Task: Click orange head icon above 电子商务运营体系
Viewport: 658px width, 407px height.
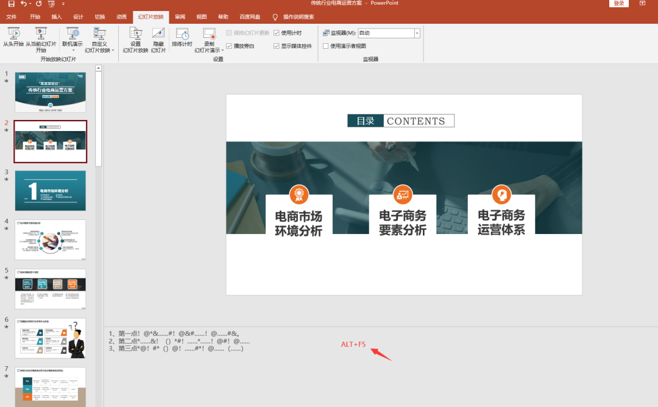Action: pos(501,194)
